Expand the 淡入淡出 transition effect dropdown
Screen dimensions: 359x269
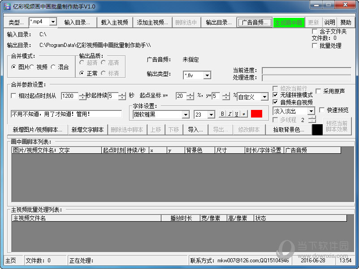[311, 111]
